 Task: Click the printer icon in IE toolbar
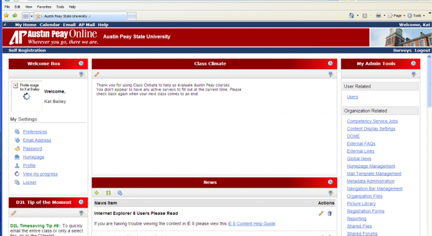point(378,15)
